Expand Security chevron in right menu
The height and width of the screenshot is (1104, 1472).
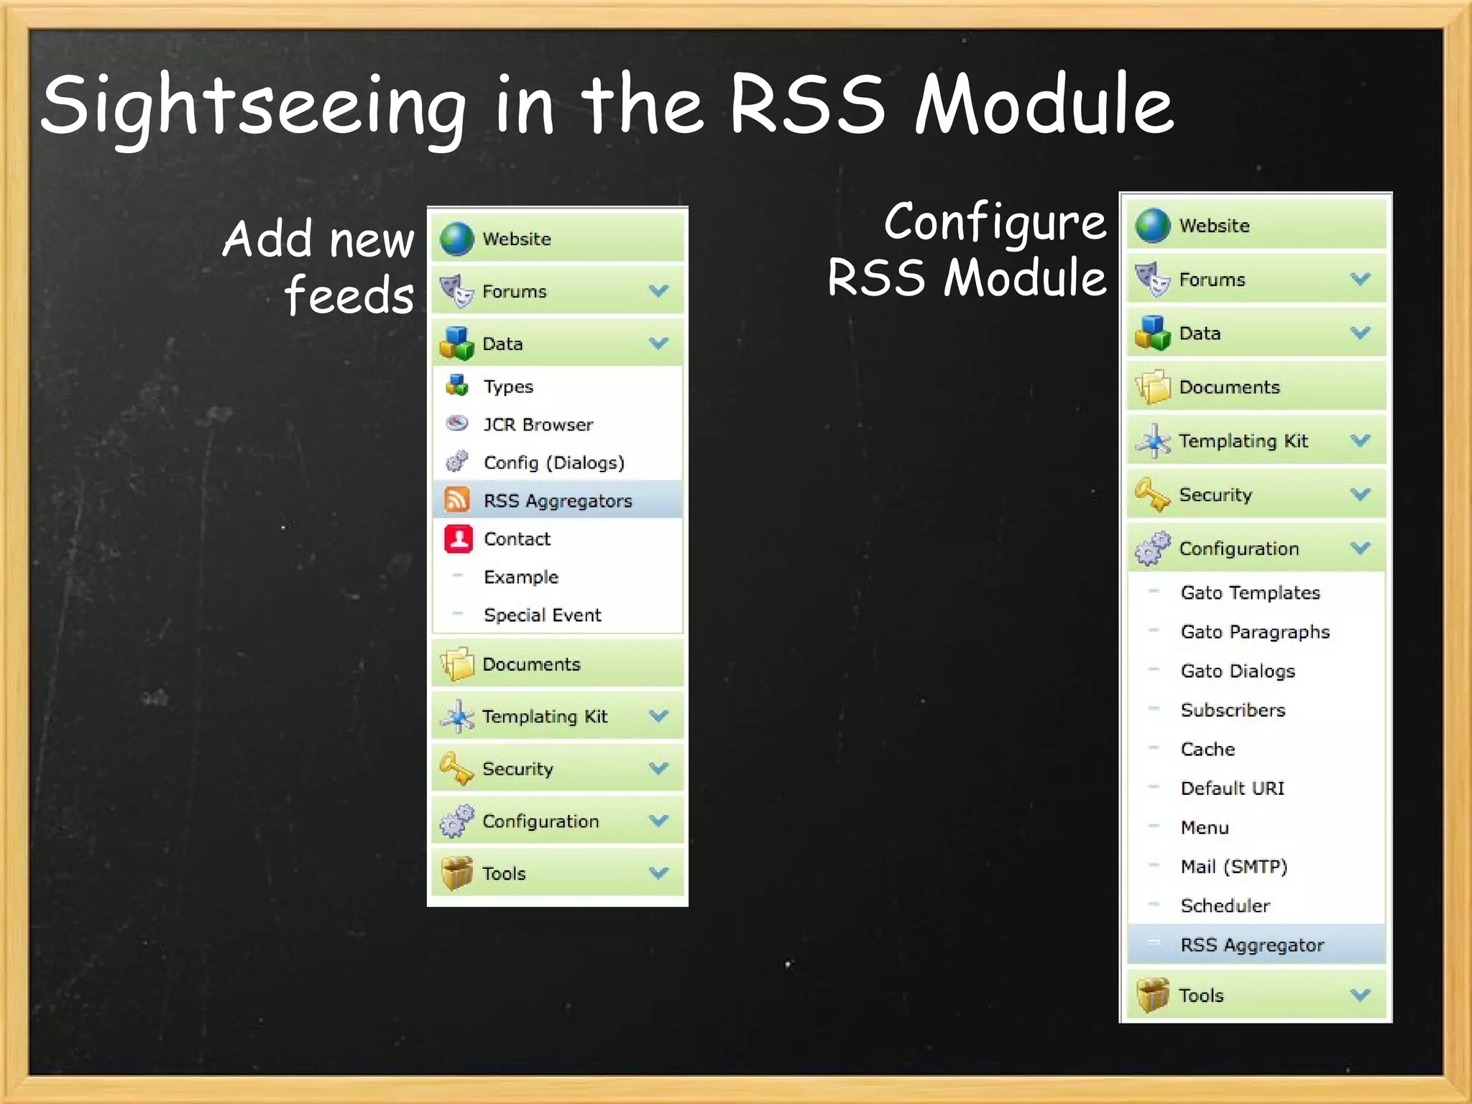(1361, 494)
